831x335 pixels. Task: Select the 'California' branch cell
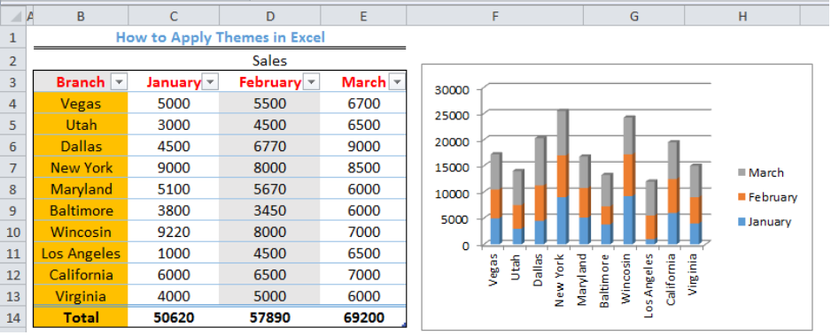[81, 275]
